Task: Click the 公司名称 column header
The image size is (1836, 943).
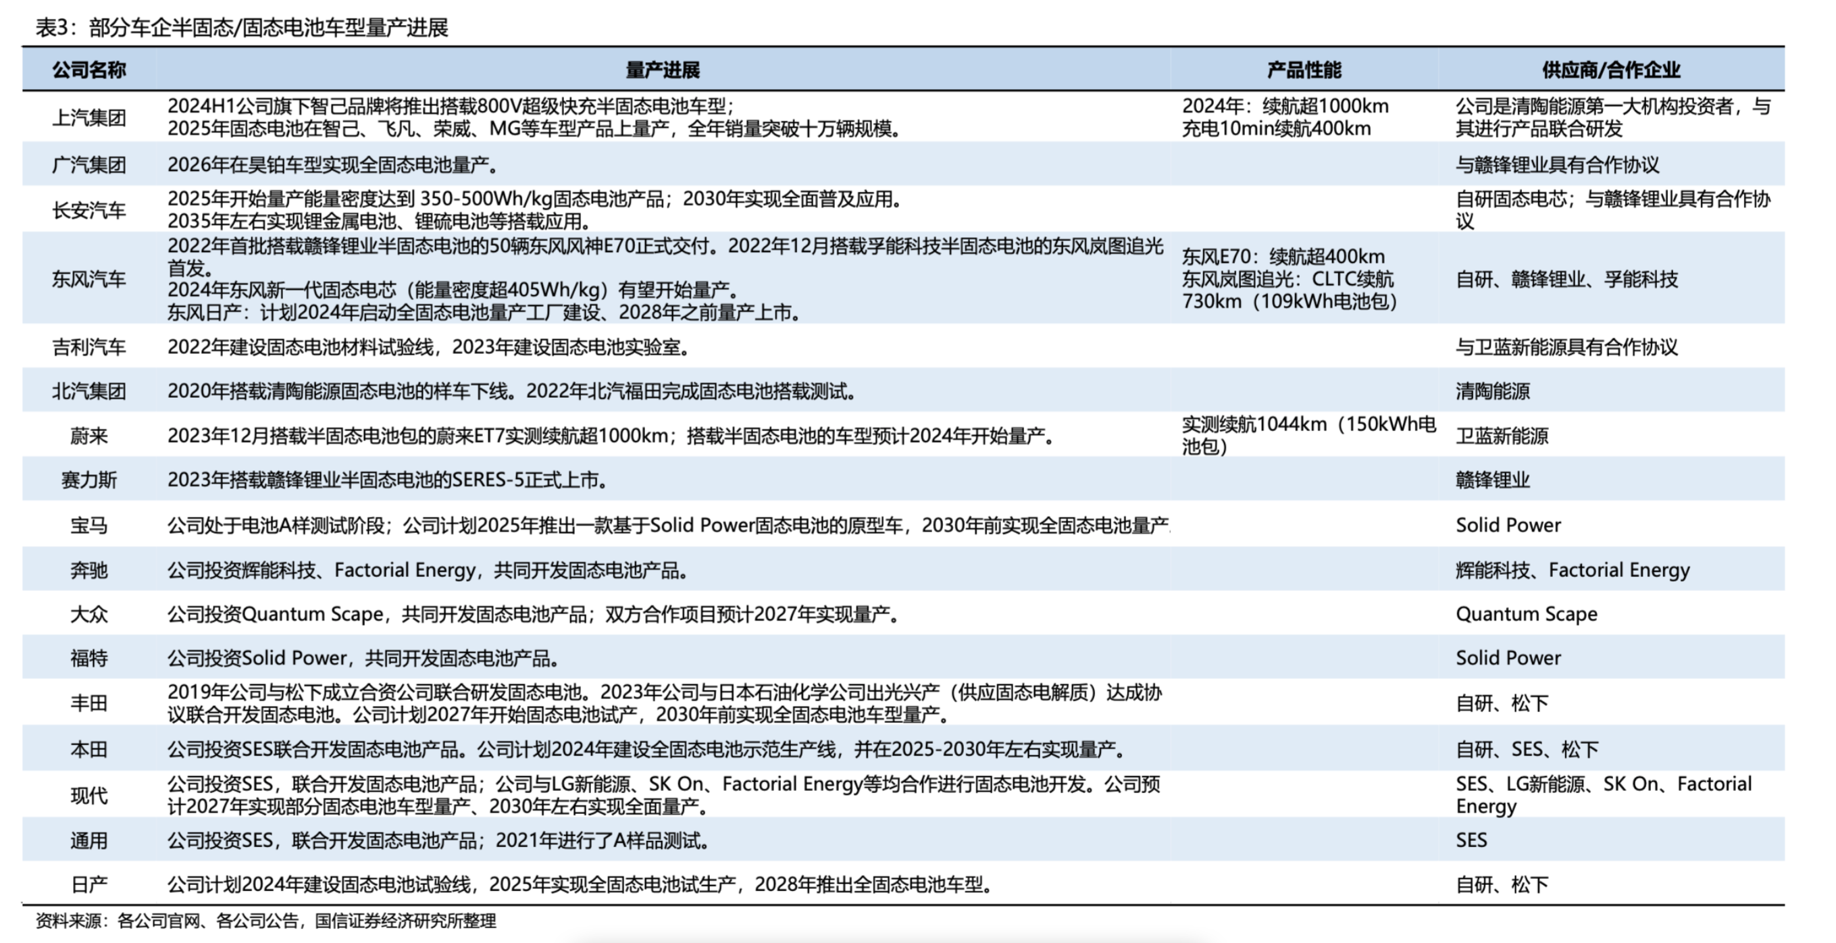Action: coord(89,70)
